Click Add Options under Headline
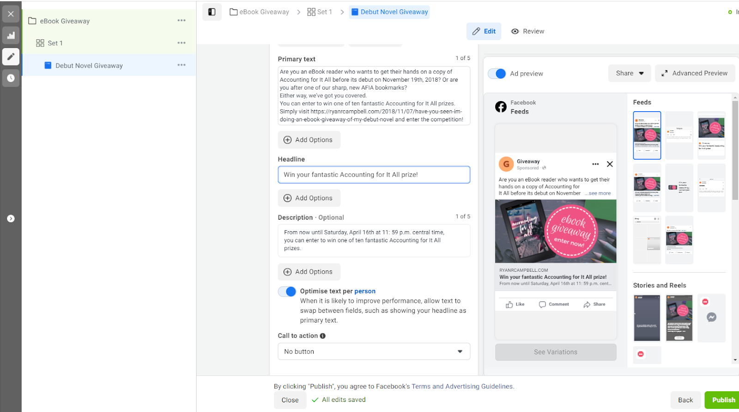 point(309,198)
